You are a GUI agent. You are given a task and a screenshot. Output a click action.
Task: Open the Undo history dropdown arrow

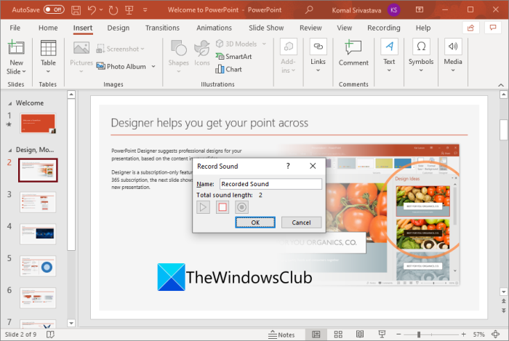101,10
